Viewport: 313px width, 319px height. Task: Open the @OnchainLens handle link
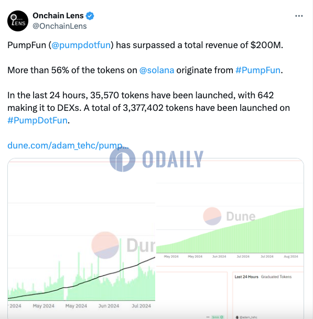[60, 26]
